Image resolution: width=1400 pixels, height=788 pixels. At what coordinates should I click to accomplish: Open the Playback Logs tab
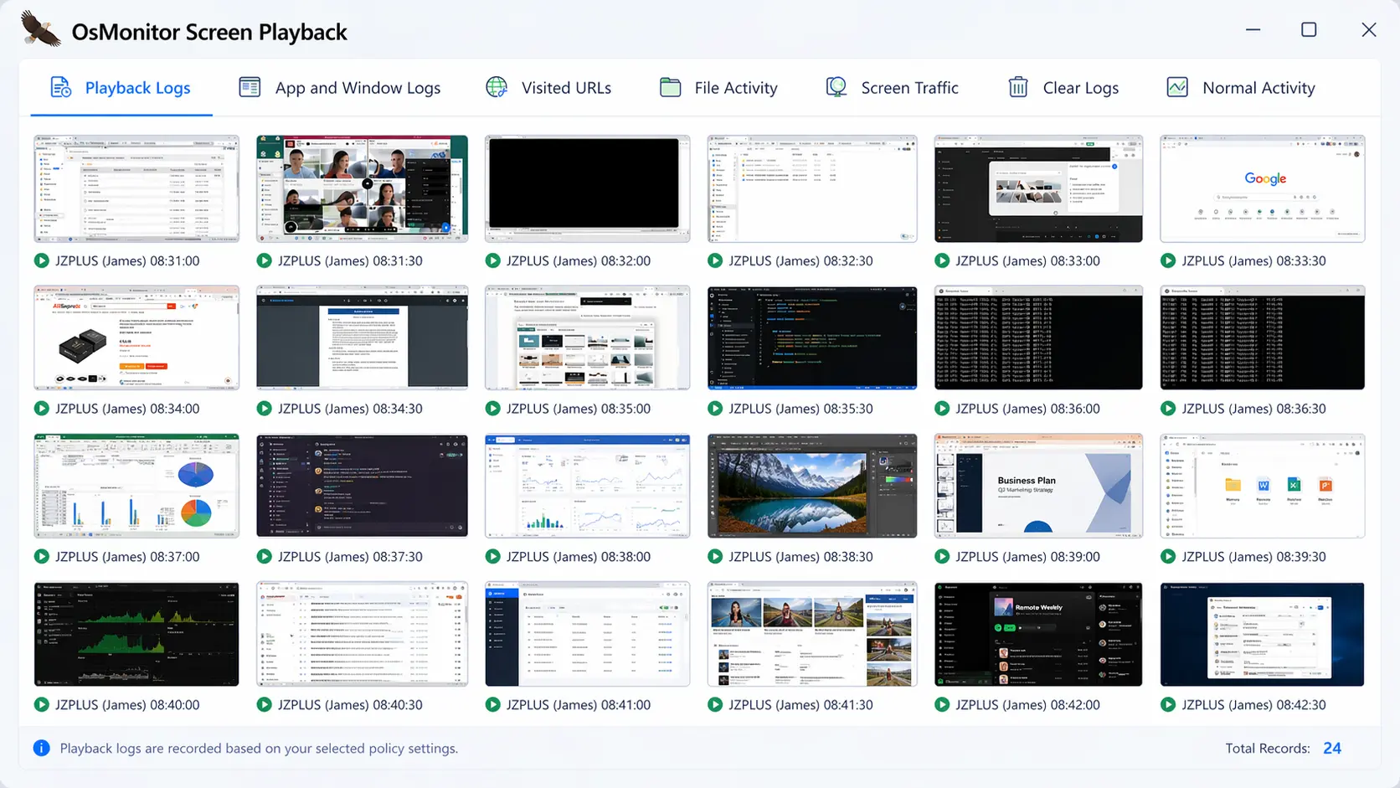(121, 88)
